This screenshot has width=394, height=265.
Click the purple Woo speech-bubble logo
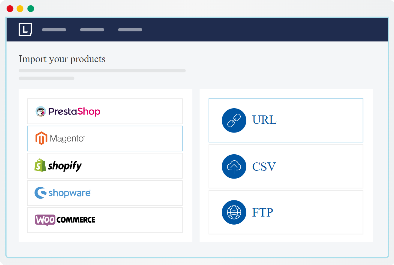pos(45,220)
